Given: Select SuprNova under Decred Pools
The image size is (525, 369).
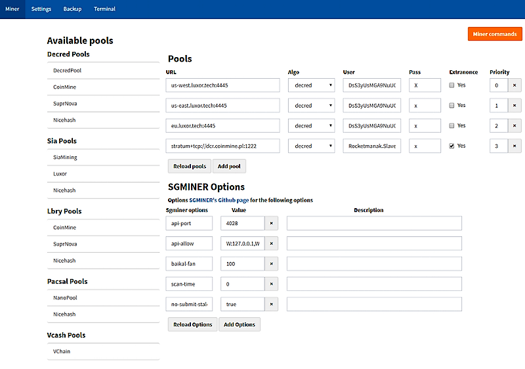Looking at the screenshot, I should point(103,104).
